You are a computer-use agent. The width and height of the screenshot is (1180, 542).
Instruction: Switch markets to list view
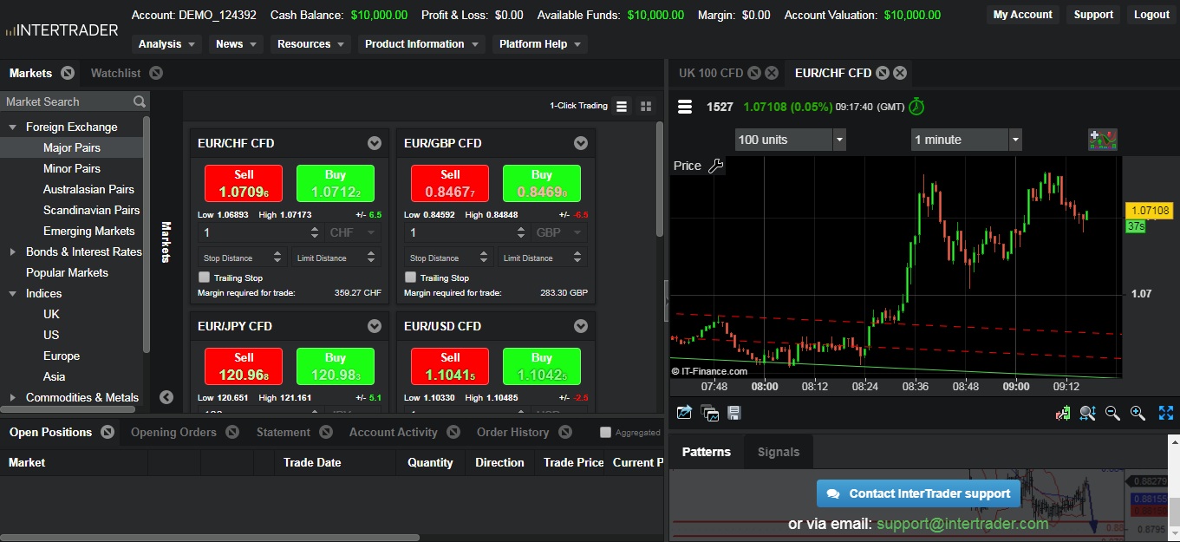click(622, 106)
